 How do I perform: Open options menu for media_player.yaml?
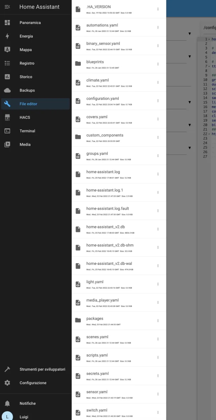point(158,302)
